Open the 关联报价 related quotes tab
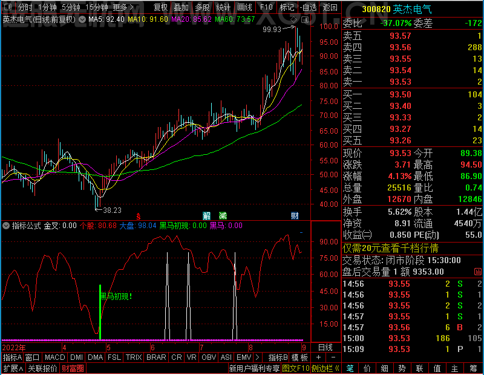The width and height of the screenshot is (484, 375). [x=42, y=368]
